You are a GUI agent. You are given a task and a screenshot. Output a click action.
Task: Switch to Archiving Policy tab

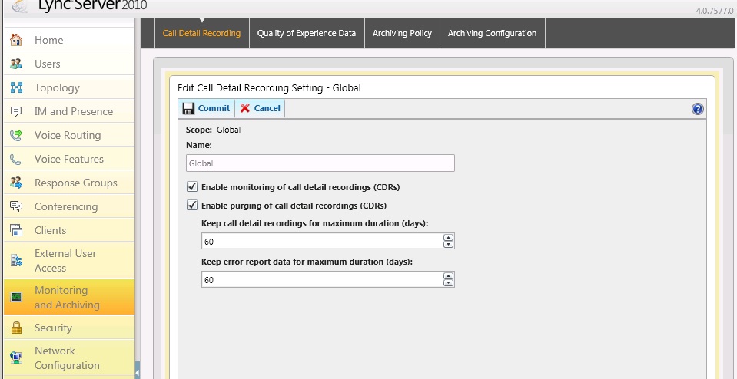click(402, 33)
